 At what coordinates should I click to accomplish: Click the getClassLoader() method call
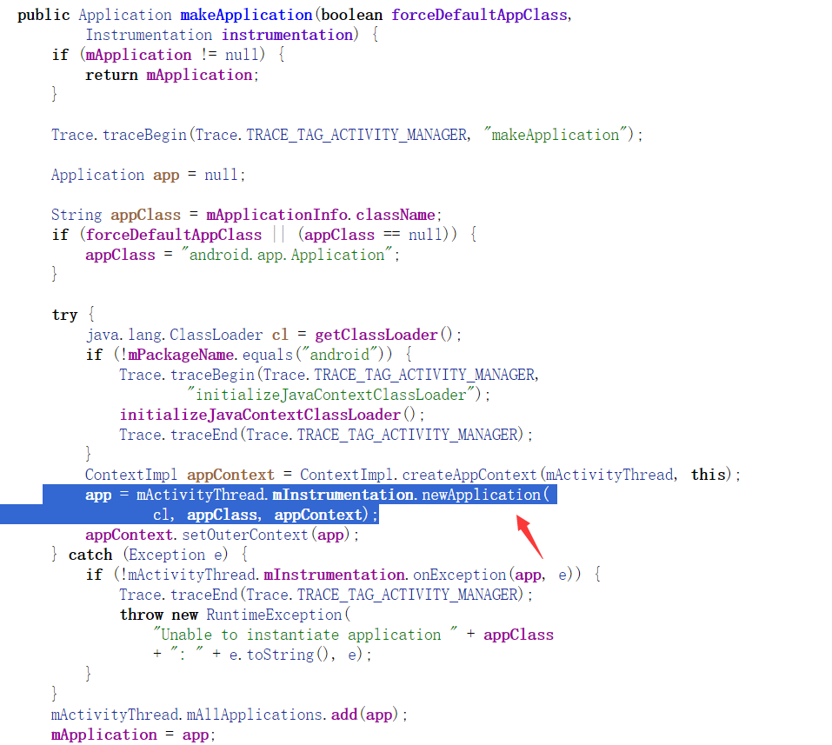[388, 335]
